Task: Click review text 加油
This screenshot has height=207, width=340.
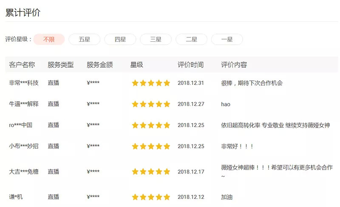Action: 227,197
